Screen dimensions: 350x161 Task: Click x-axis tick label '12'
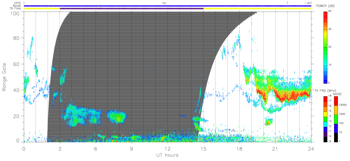(x=168, y=149)
